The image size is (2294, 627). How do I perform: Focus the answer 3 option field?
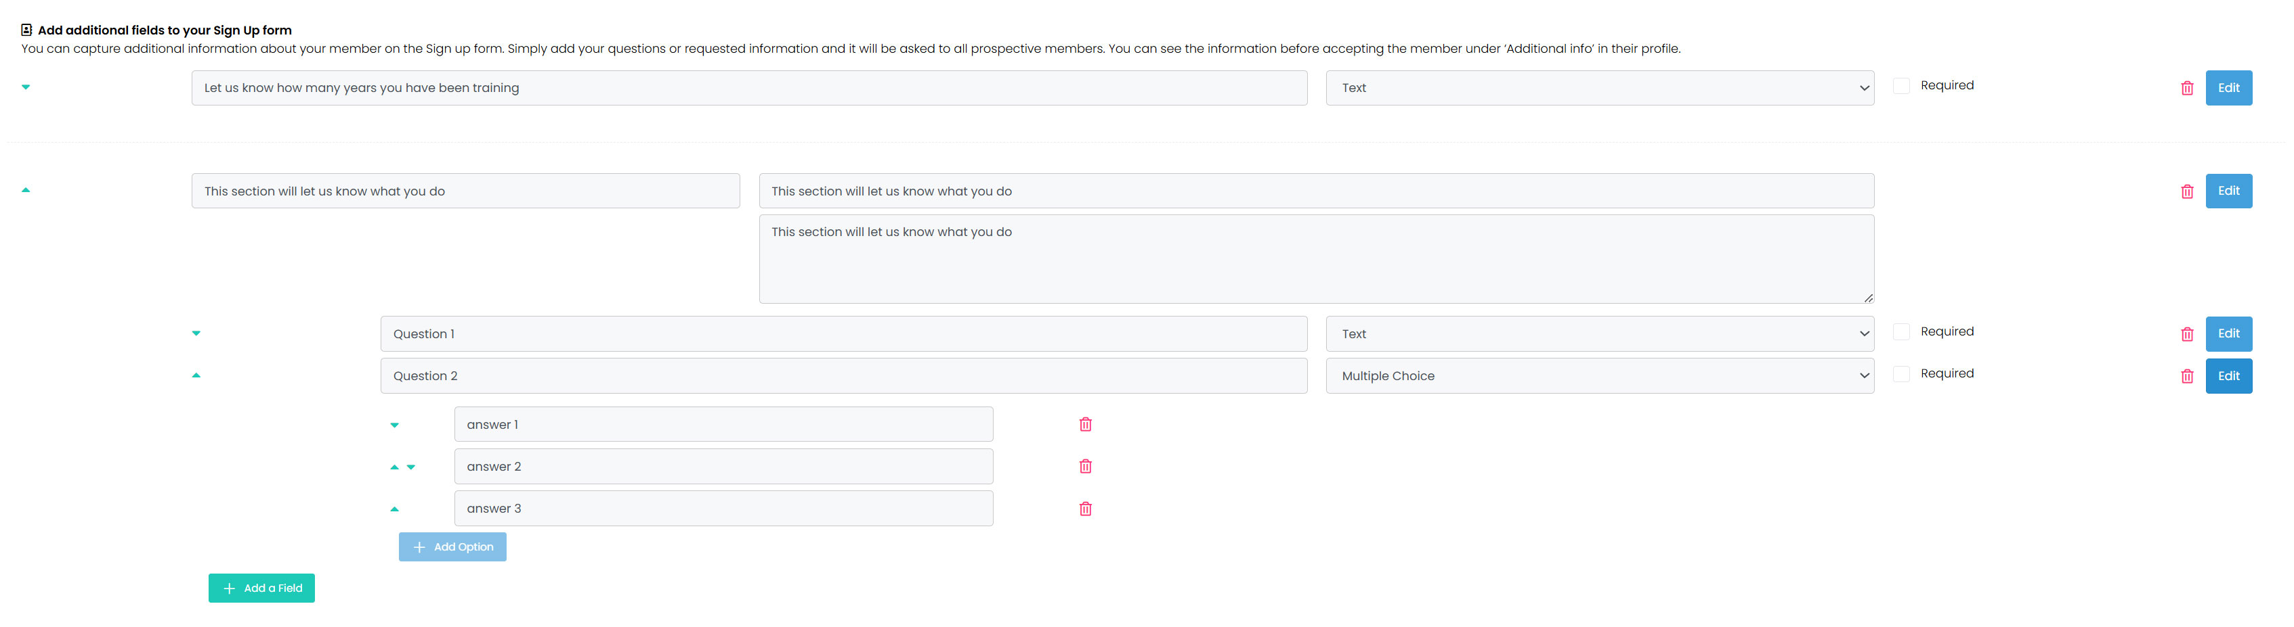point(723,509)
